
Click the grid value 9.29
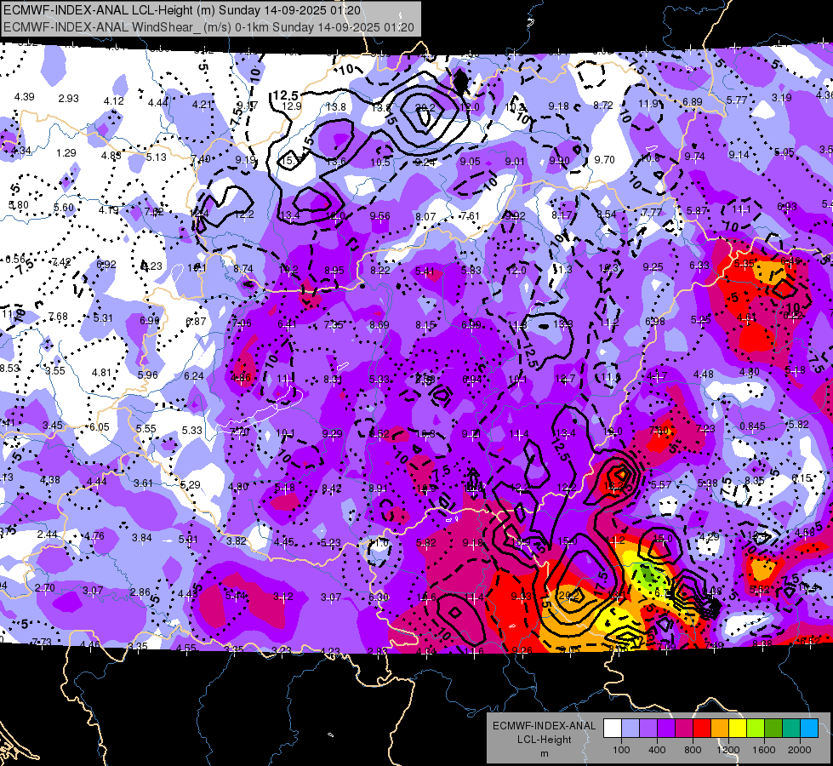332,434
